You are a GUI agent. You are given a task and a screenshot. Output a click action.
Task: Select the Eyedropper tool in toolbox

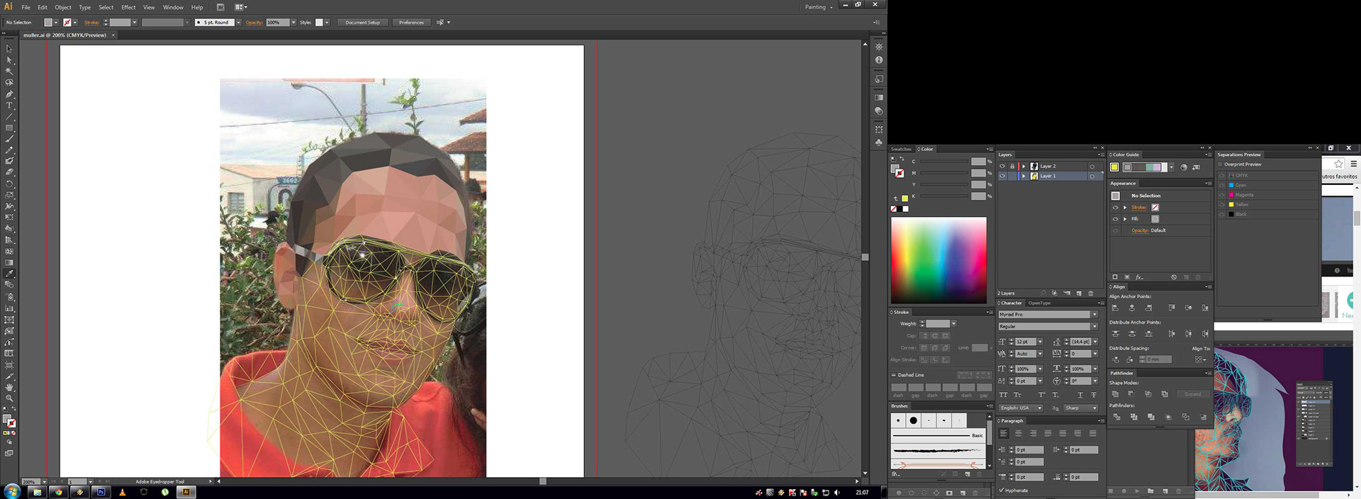click(9, 274)
